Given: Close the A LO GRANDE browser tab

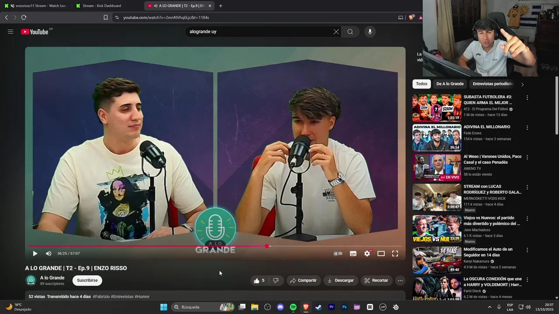Looking at the screenshot, I should point(210,6).
